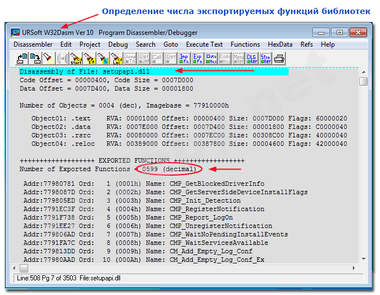Click the vertical scrollbar thumb
The width and height of the screenshot is (380, 295).
(x=364, y=81)
